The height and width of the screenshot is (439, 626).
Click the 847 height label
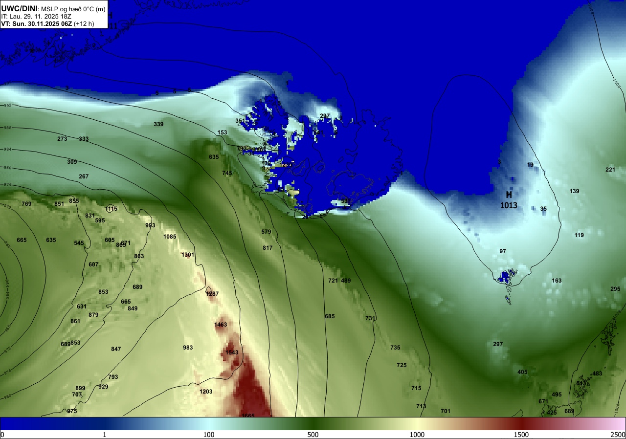pos(116,349)
